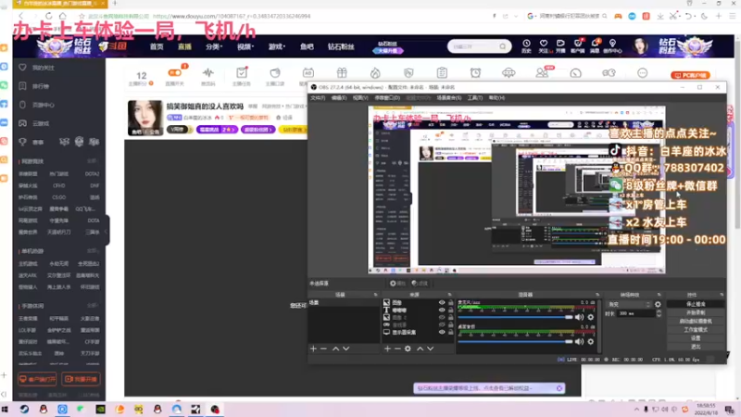
Task: Open the clipboard icon in streamer toolbar
Action: click(x=442, y=73)
